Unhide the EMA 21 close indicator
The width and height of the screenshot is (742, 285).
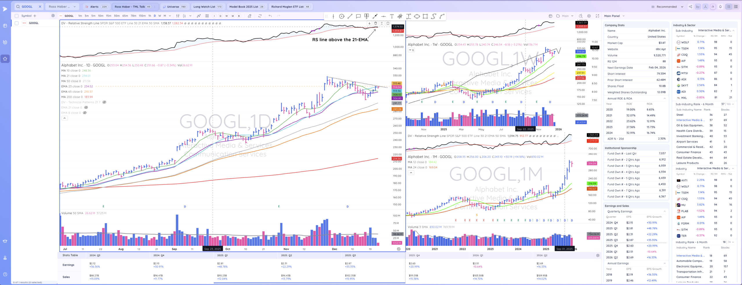(x=86, y=108)
